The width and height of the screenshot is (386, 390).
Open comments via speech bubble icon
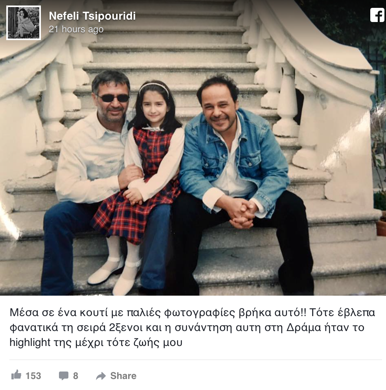click(64, 375)
